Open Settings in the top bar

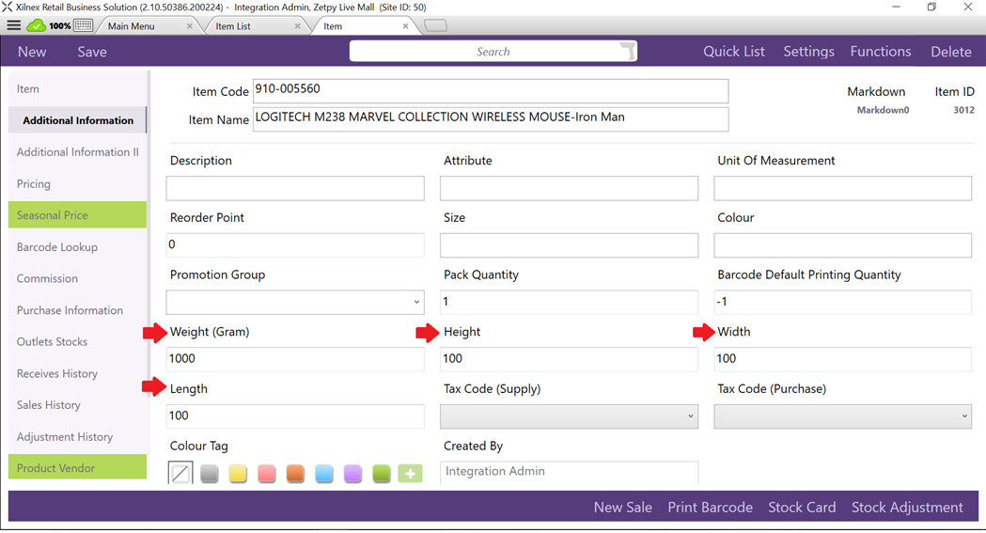coord(808,52)
